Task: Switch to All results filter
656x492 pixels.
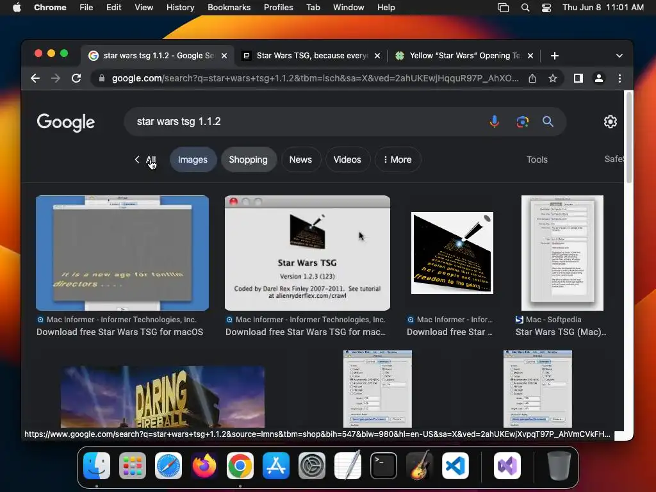Action: coord(151,160)
